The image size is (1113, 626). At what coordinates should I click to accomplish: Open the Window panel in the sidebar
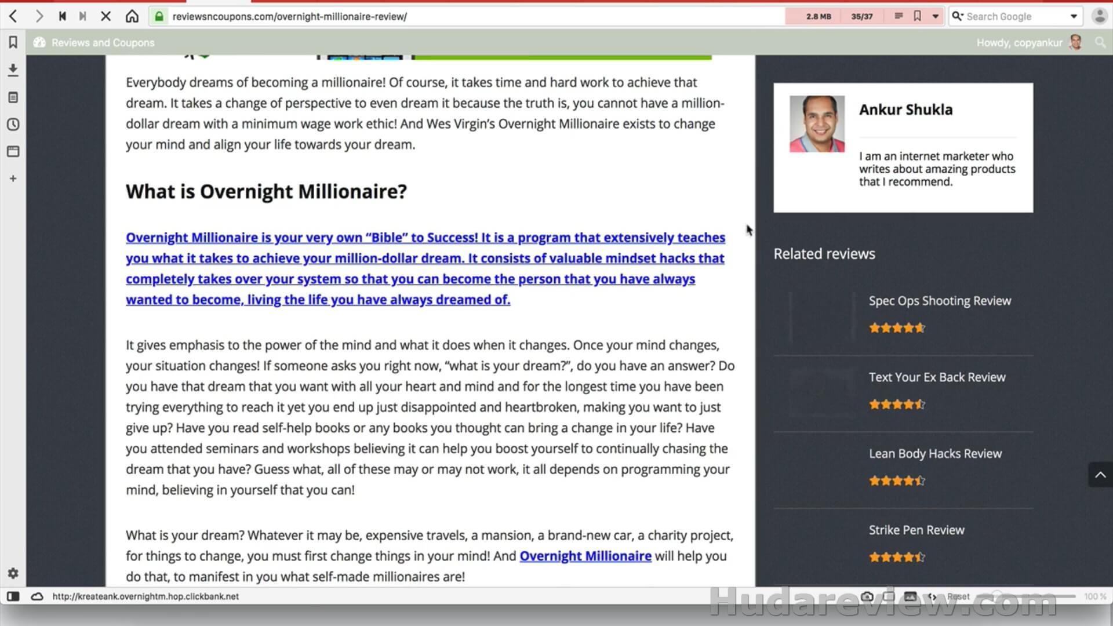[13, 151]
